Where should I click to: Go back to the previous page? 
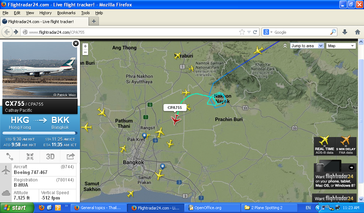(x=7, y=32)
